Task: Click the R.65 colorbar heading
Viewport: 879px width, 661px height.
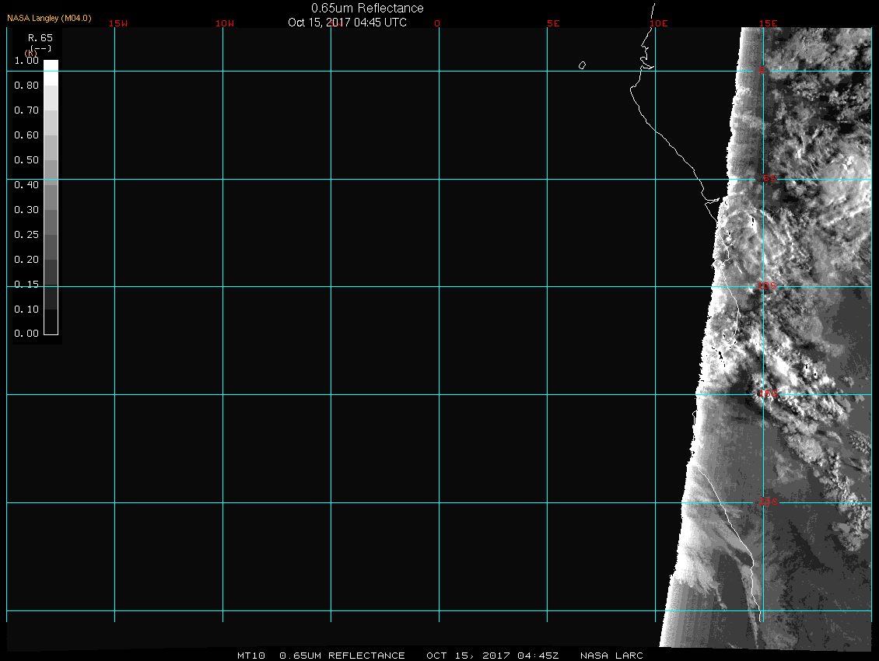Action: 39,37
